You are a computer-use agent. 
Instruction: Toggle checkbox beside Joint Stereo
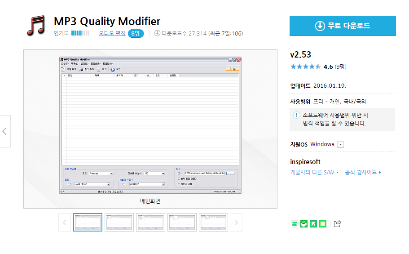pos(69,184)
